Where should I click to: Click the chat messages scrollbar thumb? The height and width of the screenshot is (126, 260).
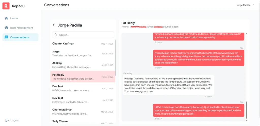tap(246, 110)
